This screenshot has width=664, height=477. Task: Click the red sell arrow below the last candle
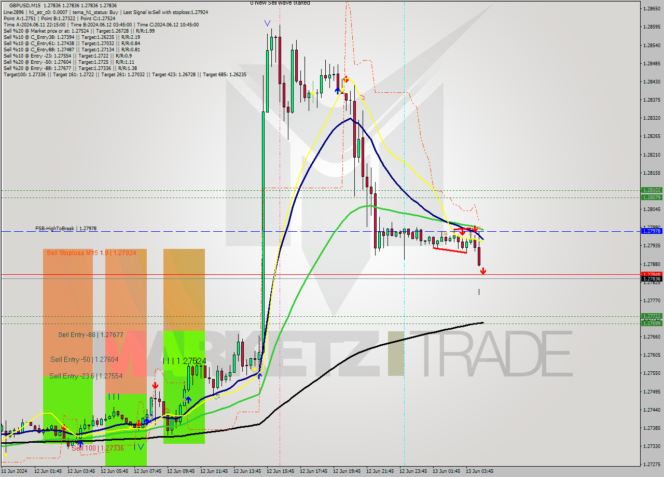(483, 271)
